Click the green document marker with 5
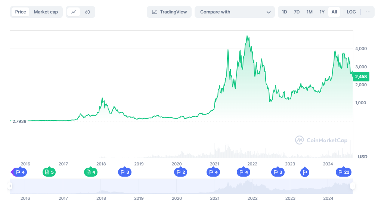 pos(49,172)
